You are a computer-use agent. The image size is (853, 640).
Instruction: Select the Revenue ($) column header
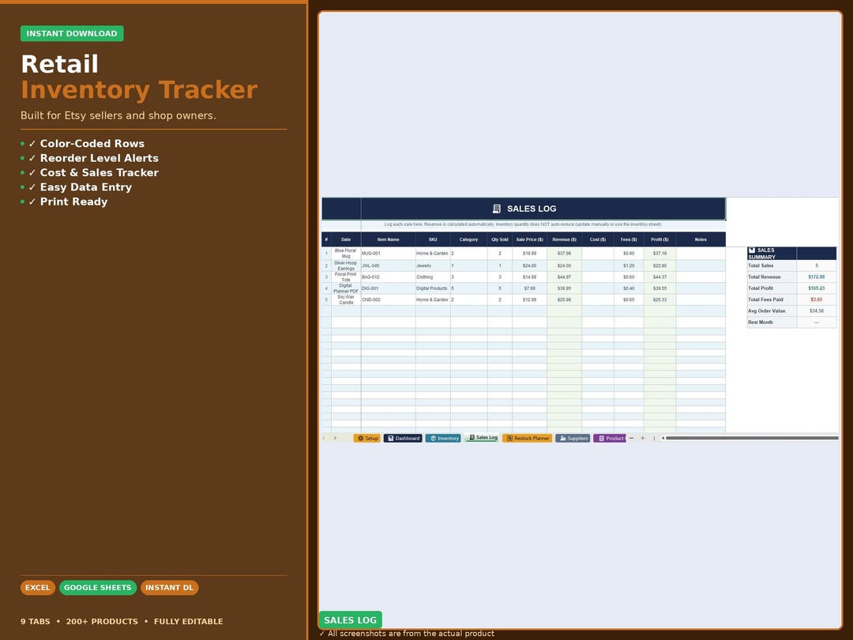[x=565, y=239]
